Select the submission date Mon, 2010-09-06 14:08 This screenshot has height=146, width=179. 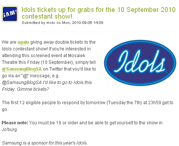click(x=83, y=23)
